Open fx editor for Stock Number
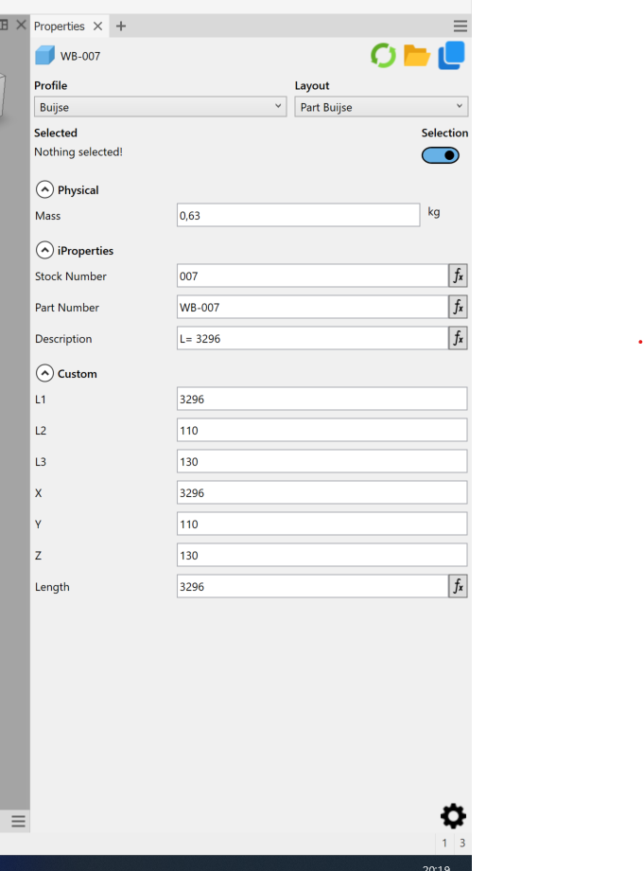This screenshot has width=643, height=871. click(x=458, y=276)
